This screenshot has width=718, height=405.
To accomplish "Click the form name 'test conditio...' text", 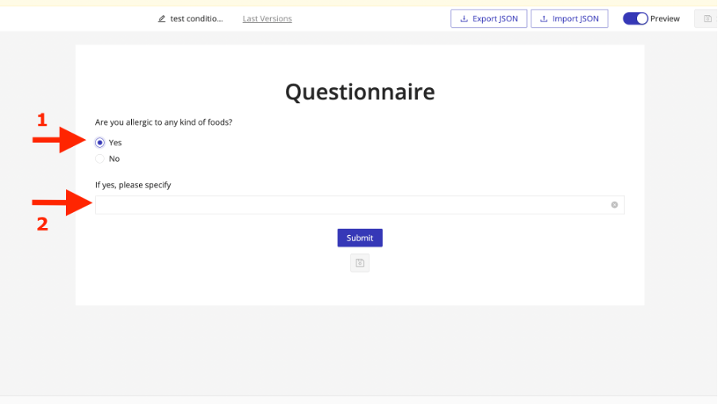I will pyautogui.click(x=196, y=19).
